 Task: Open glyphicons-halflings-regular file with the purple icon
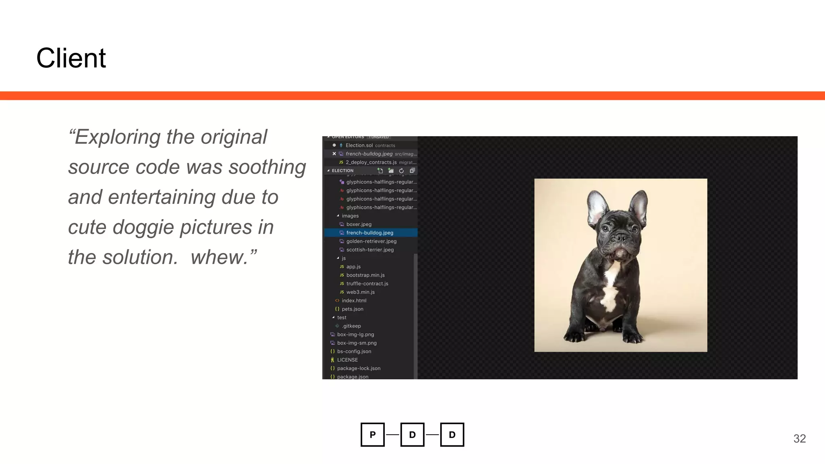371,182
